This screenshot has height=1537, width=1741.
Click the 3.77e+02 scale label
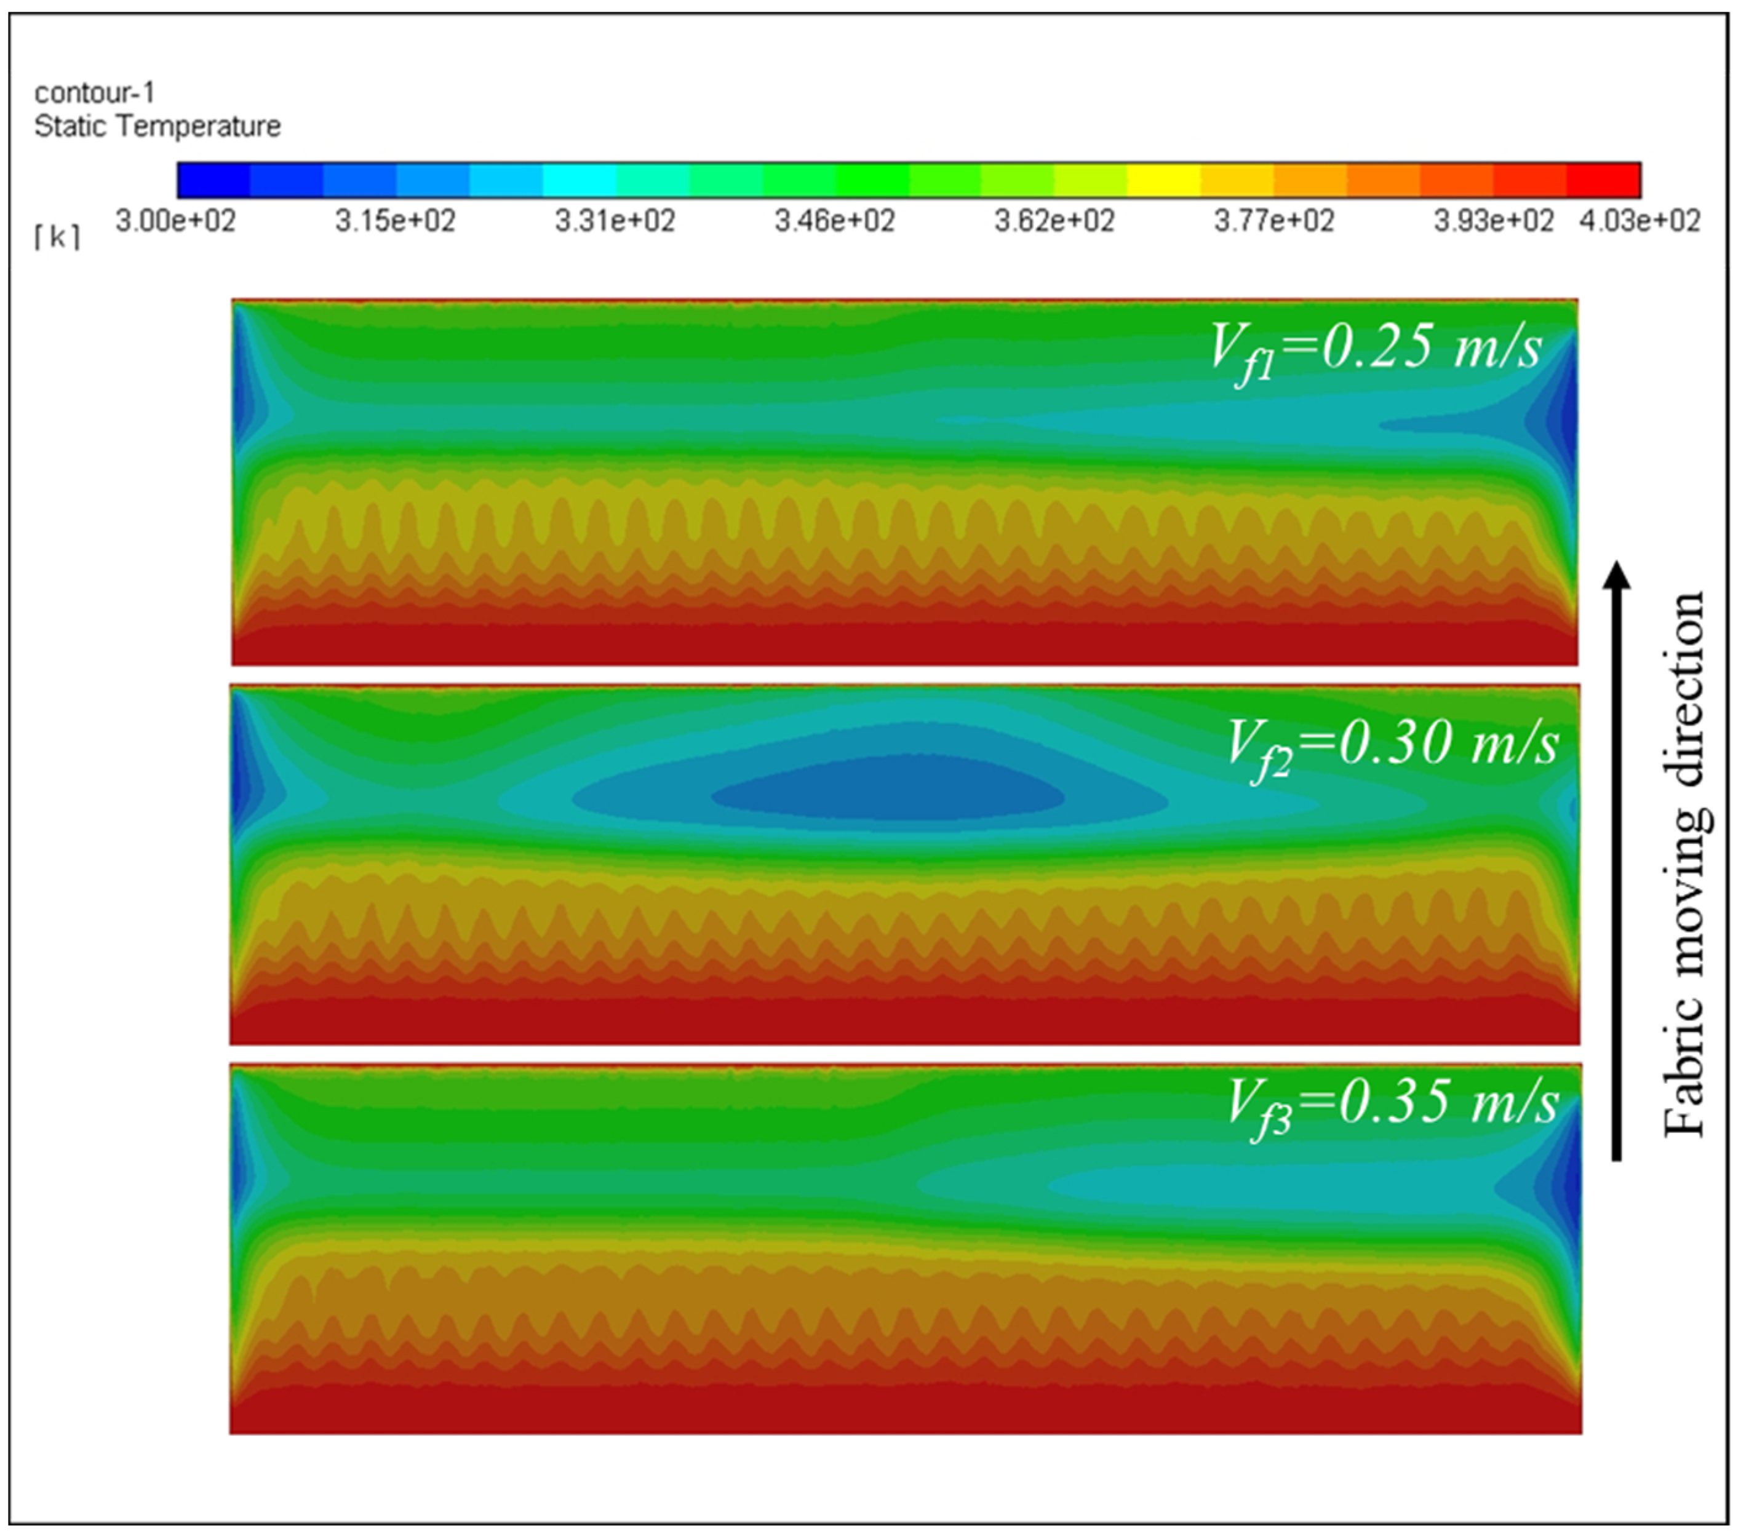coord(1274,221)
